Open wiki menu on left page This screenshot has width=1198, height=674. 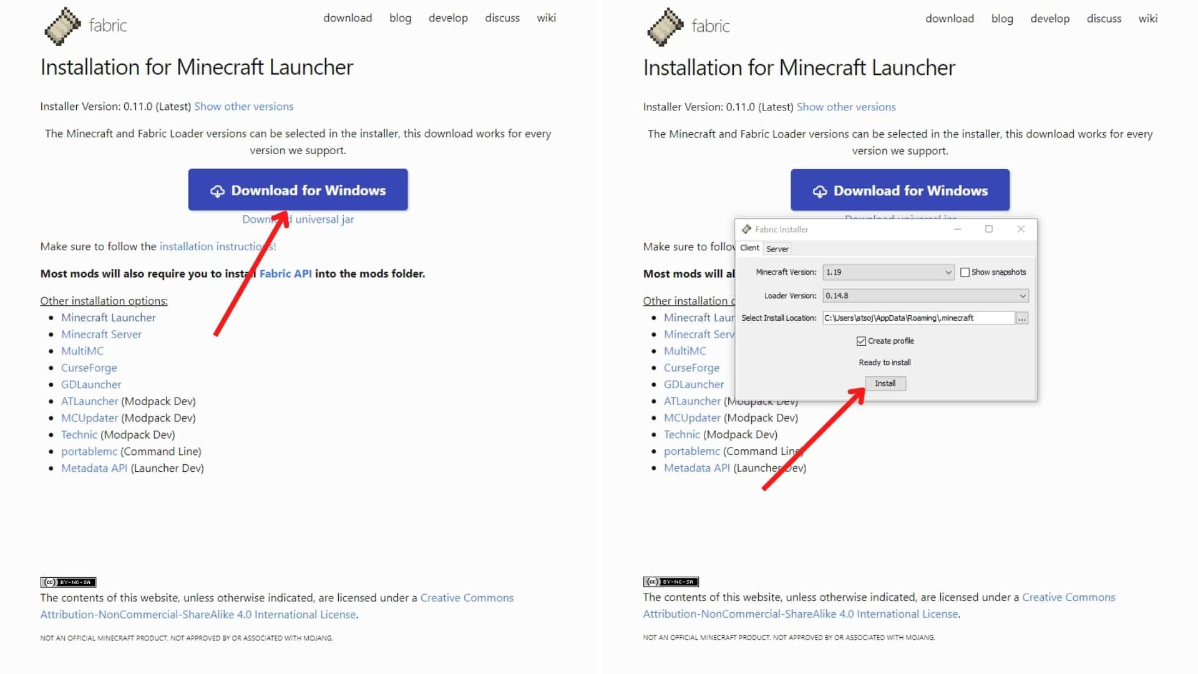[546, 18]
